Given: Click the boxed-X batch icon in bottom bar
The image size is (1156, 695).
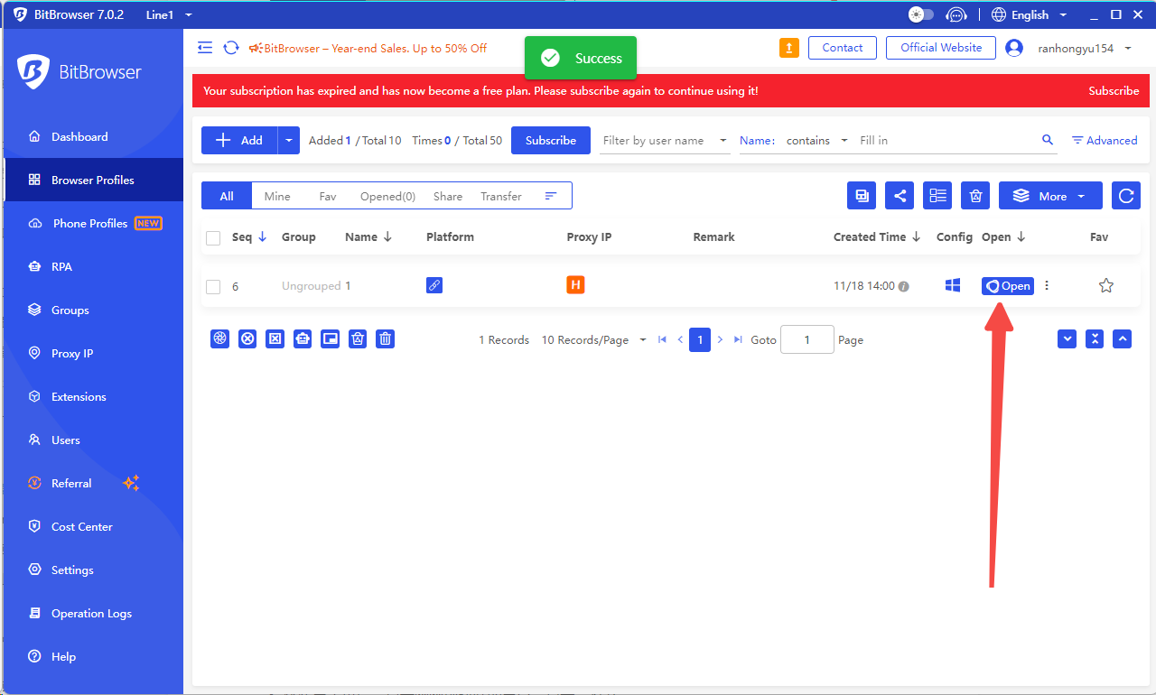Looking at the screenshot, I should 275,338.
